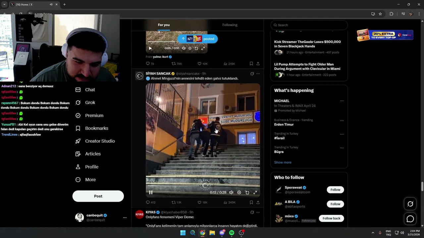Open KIYAS post Grok icon
The width and height of the screenshot is (424, 238).
point(252,212)
